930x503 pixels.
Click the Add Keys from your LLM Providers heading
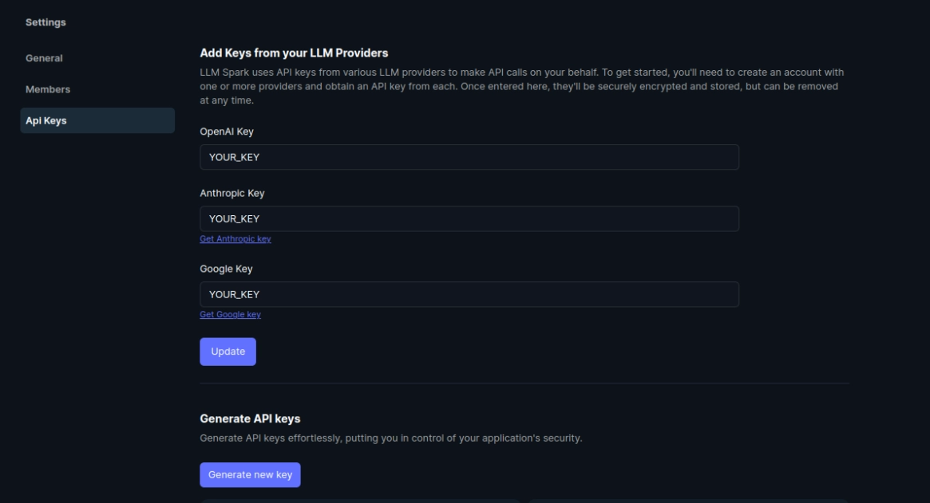point(294,53)
